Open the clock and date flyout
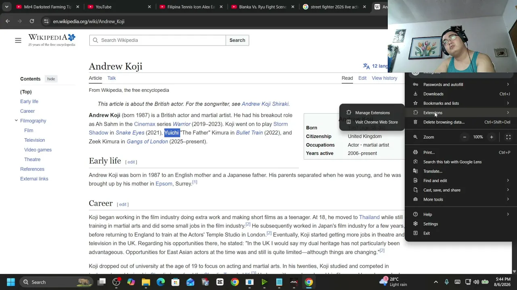 coord(502,282)
